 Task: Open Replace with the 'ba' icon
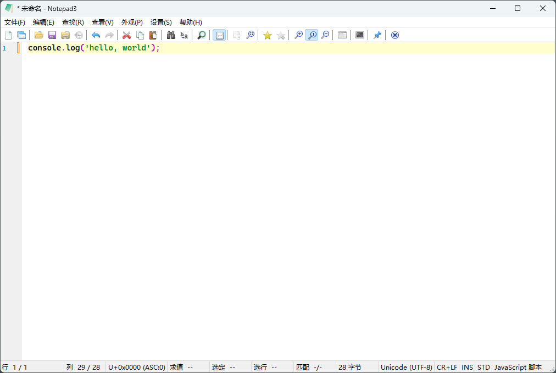[184, 35]
